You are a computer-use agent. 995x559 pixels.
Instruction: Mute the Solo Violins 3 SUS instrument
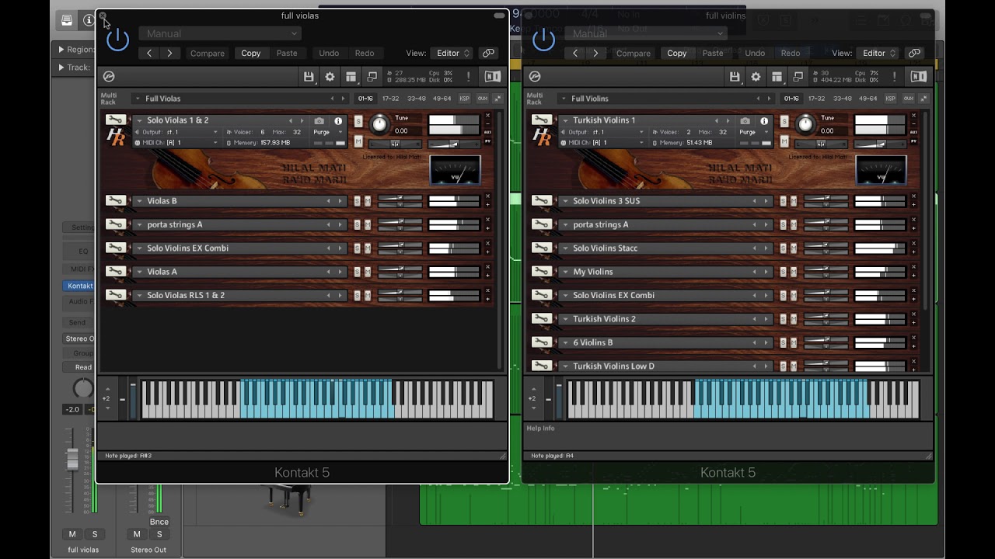794,201
